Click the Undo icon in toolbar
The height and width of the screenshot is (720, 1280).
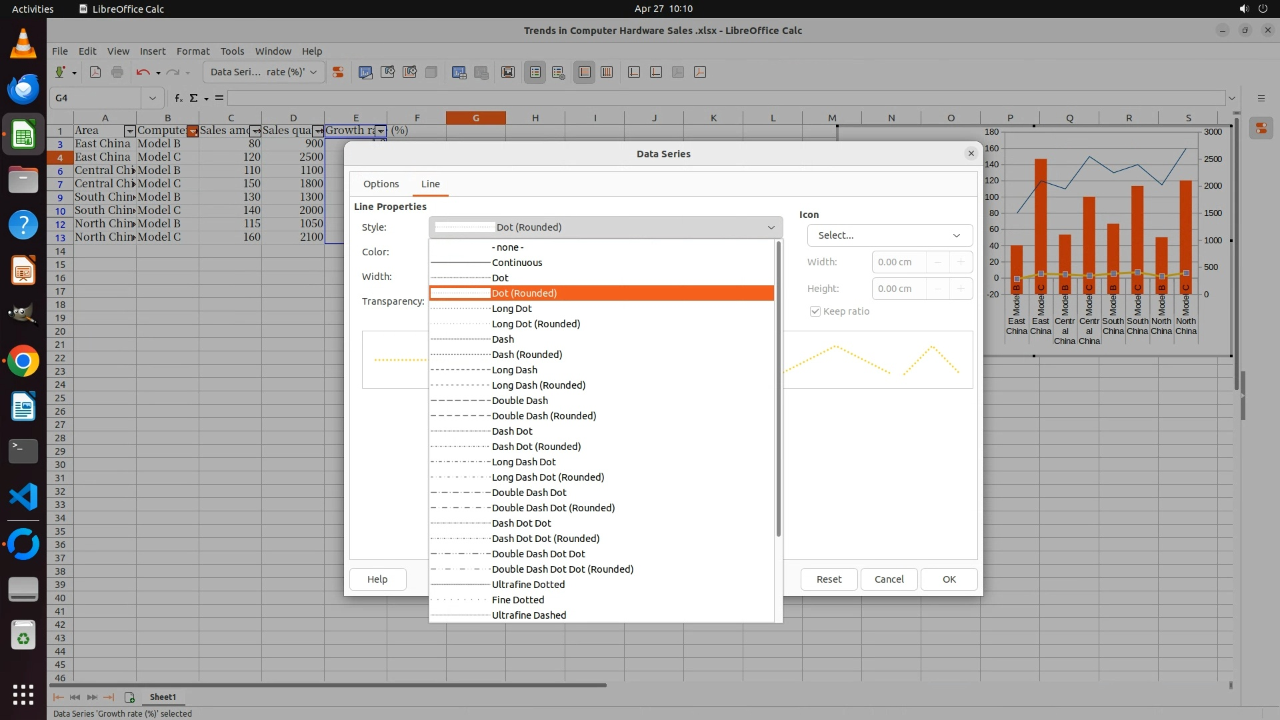tap(143, 73)
